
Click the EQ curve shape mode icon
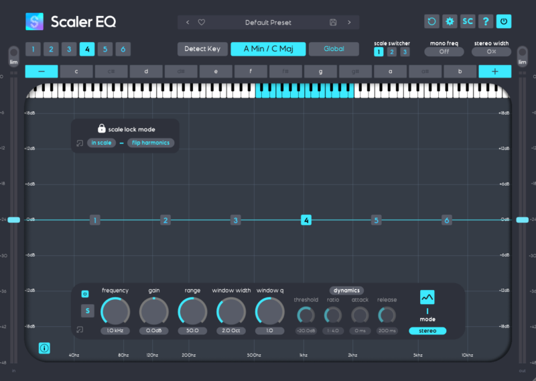click(x=427, y=297)
